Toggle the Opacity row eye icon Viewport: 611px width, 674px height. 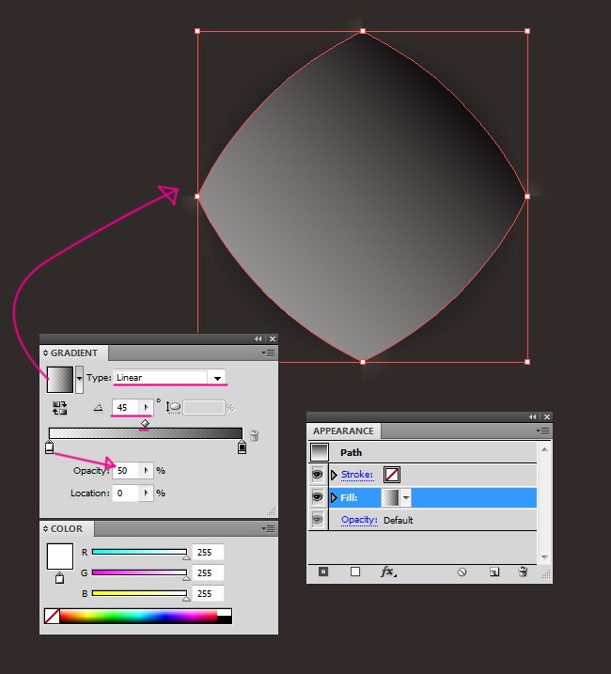click(x=318, y=520)
